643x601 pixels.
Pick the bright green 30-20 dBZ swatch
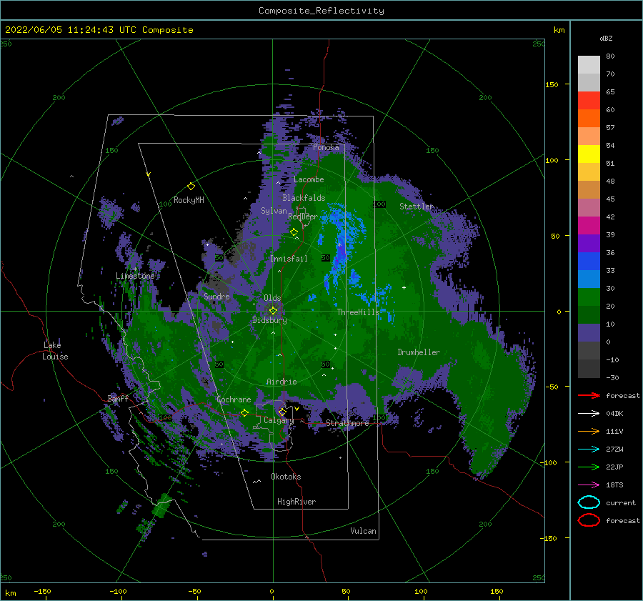[x=589, y=297]
